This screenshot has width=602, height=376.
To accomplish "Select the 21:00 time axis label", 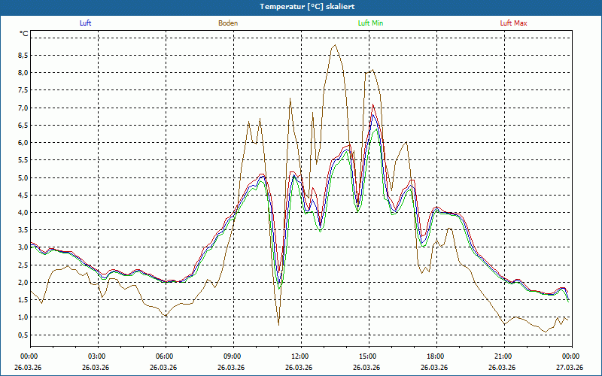I will tap(503, 356).
